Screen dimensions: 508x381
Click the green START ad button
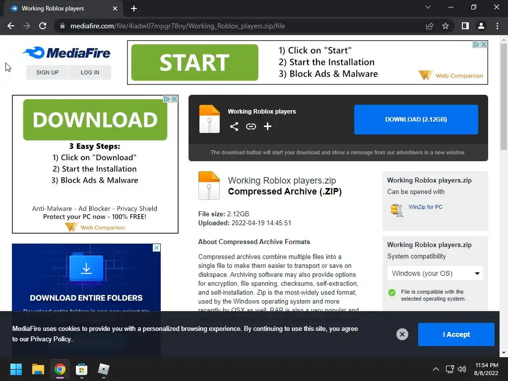(x=194, y=63)
